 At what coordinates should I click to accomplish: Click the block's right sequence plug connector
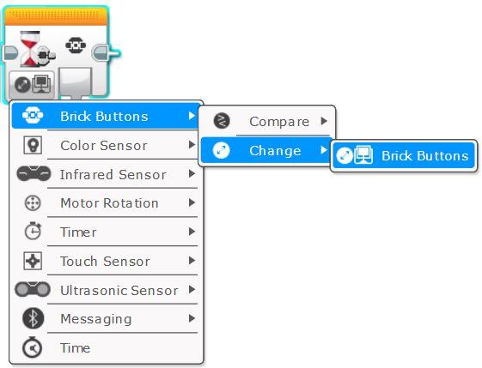coord(107,53)
